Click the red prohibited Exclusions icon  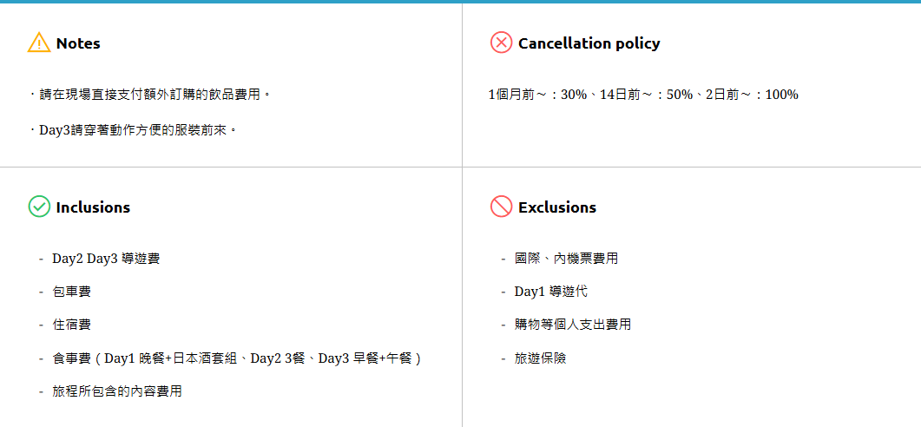pyautogui.click(x=501, y=207)
